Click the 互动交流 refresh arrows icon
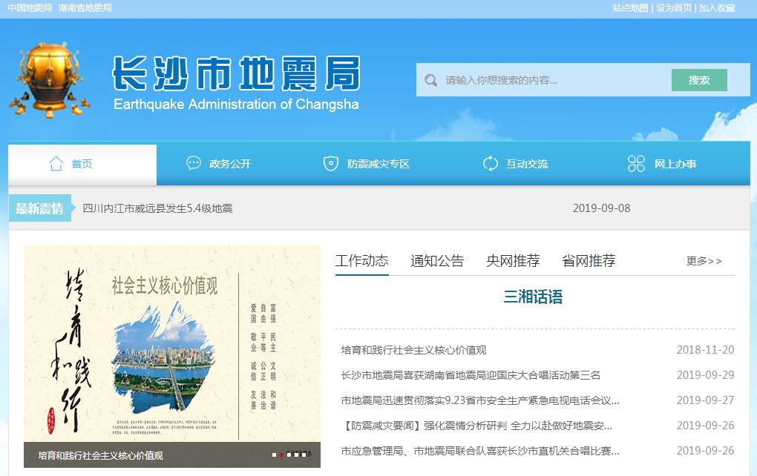This screenshot has height=476, width=757. (490, 164)
